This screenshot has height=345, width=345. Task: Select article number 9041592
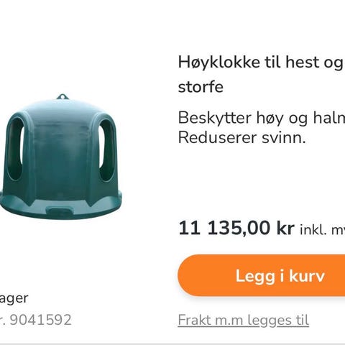(x=41, y=320)
